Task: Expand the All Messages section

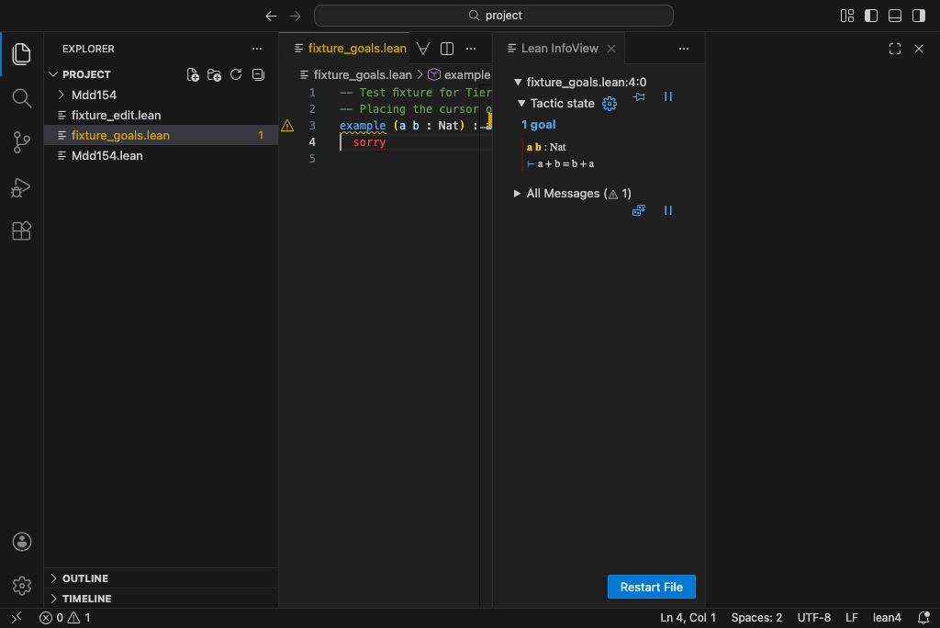Action: click(x=517, y=193)
